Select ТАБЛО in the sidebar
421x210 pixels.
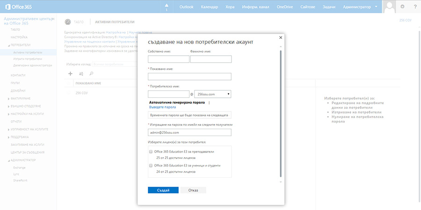tap(15, 29)
